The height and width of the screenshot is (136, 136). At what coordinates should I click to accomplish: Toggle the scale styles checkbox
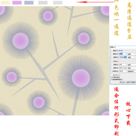(x=112, y=75)
